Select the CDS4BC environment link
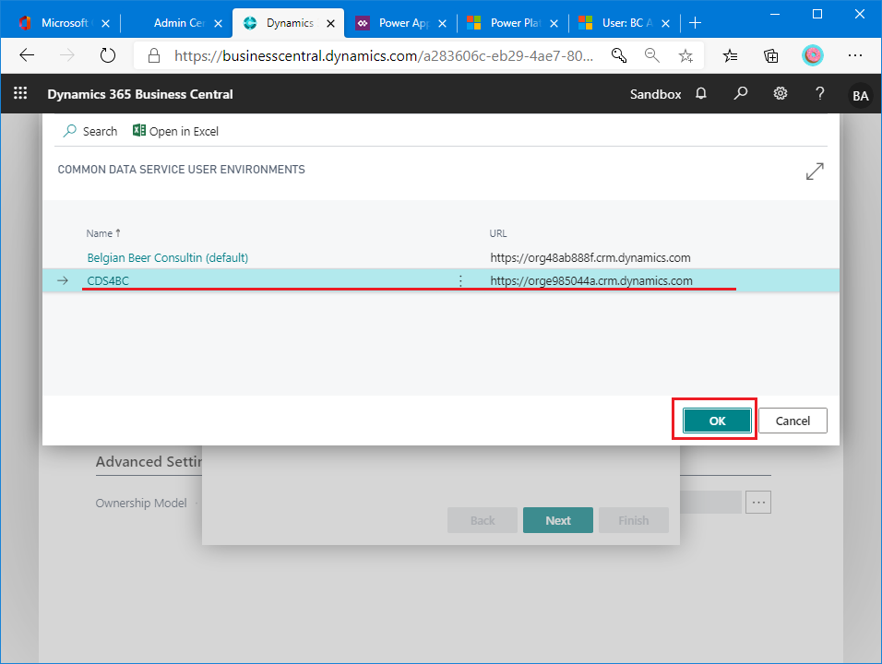882x664 pixels. [x=108, y=280]
